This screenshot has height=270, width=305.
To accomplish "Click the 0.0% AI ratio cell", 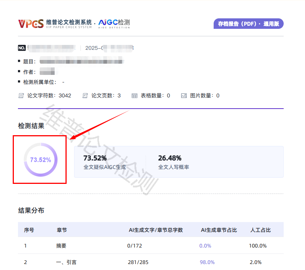I will click(205, 246).
